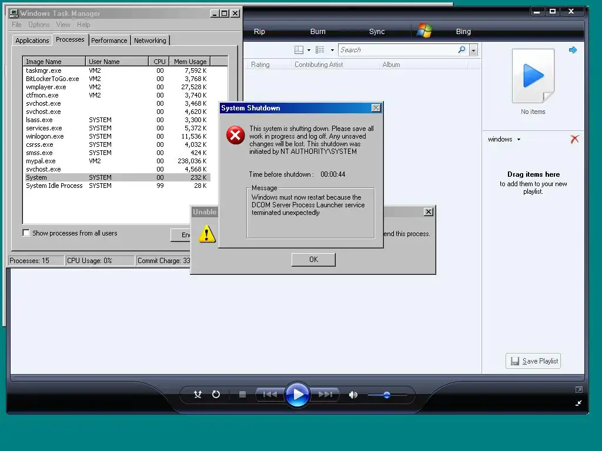The height and width of the screenshot is (451, 602).
Task: Switch to Applications tab in Task Manager
Action: tap(32, 41)
